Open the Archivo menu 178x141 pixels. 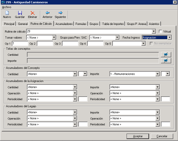(7, 7)
